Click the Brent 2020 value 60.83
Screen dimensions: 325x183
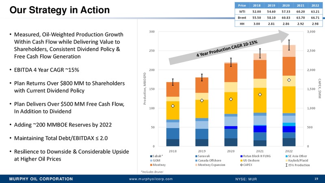click(286, 17)
